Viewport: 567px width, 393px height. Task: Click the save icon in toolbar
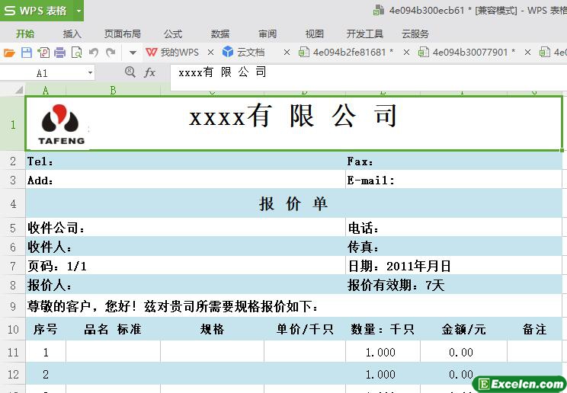tap(26, 53)
